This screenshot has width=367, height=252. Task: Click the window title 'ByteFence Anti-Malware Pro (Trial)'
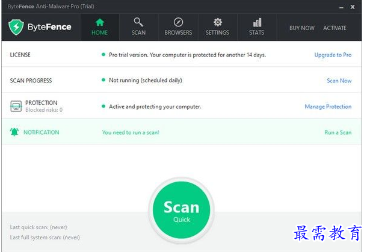[x=51, y=7]
